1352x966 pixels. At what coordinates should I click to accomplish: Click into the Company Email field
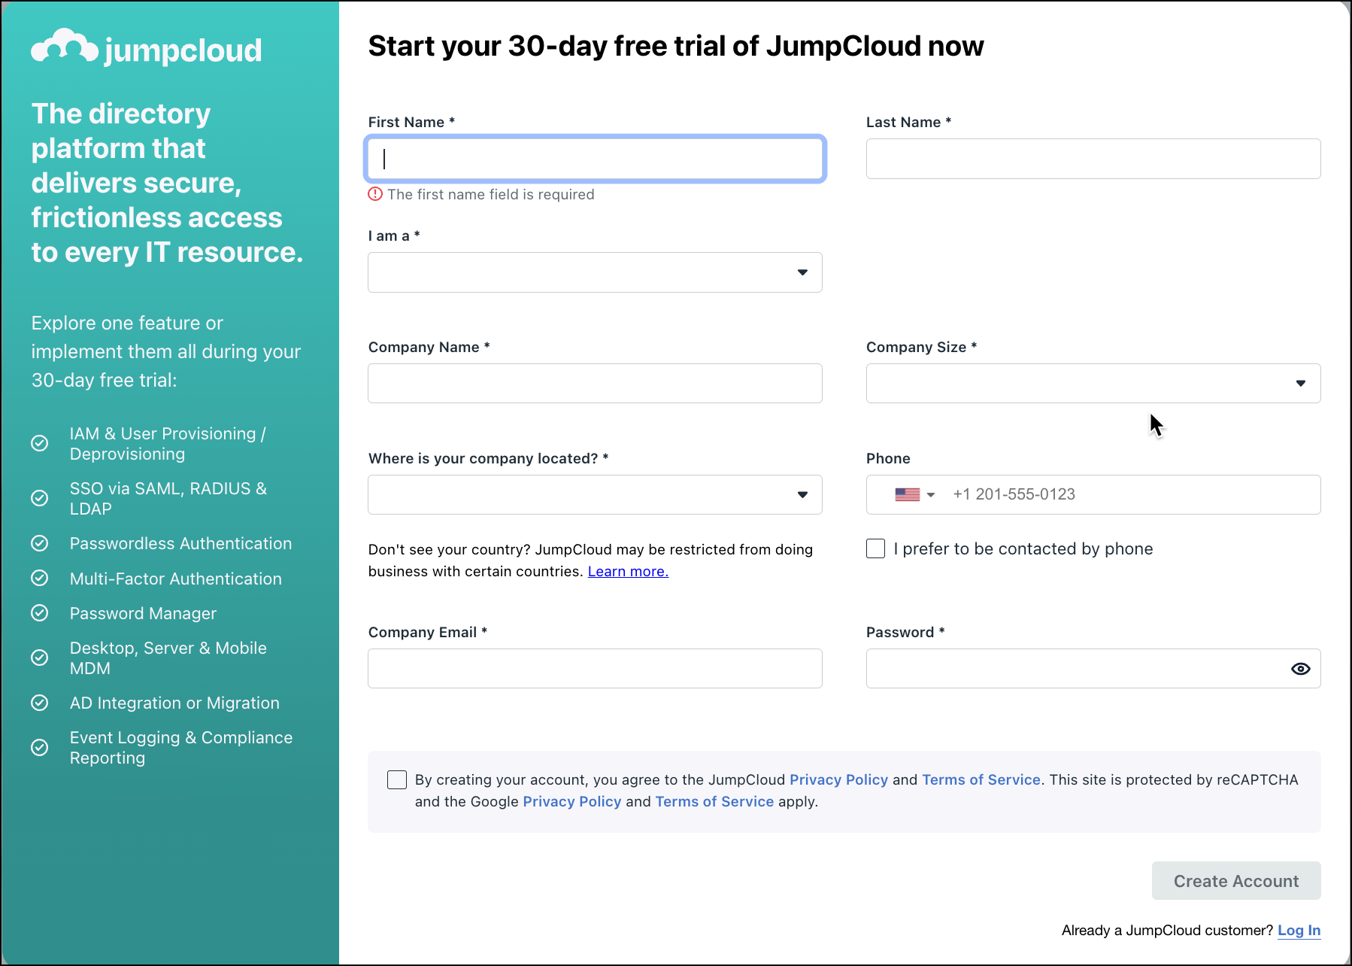[594, 668]
